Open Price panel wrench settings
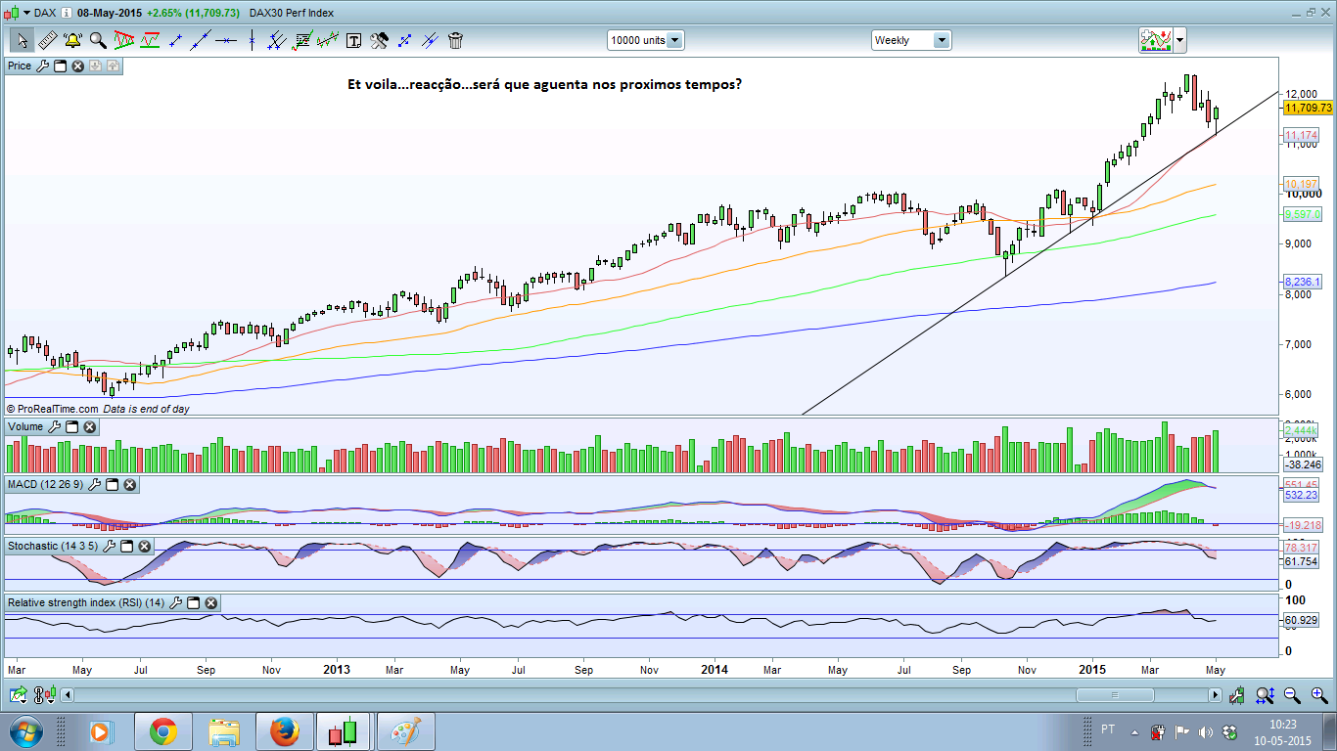1337x751 pixels. 42,66
